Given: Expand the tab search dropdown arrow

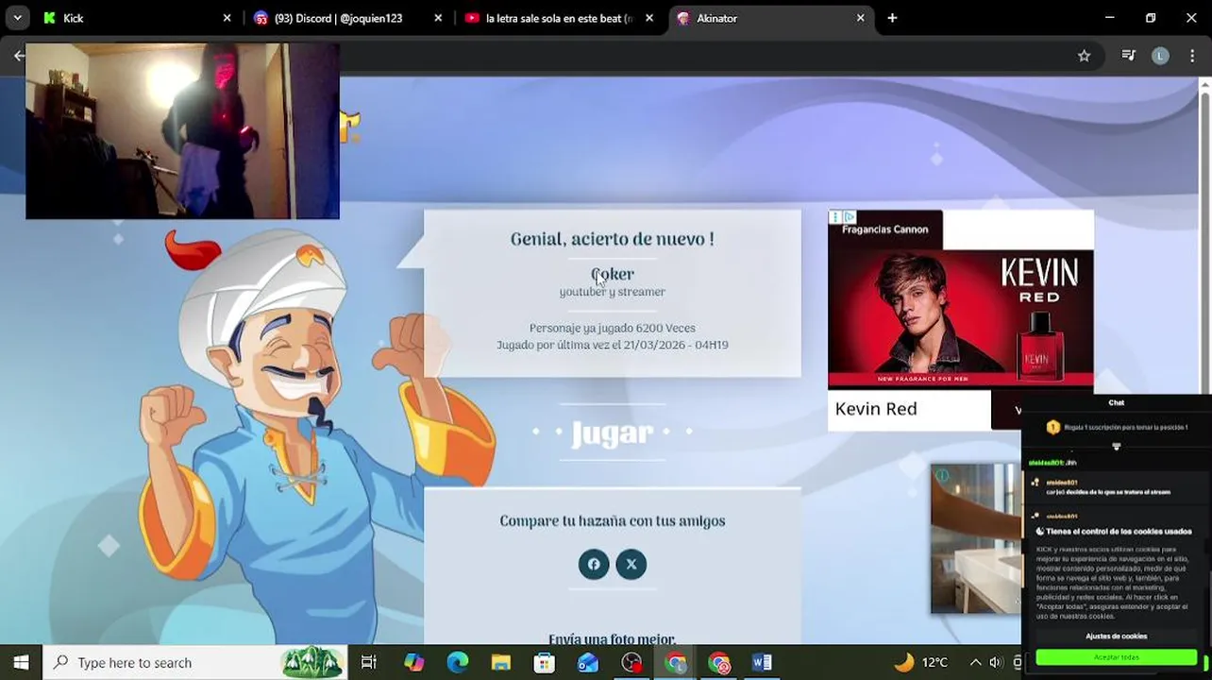Looking at the screenshot, I should (x=17, y=18).
